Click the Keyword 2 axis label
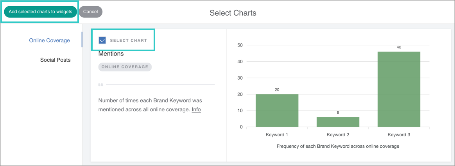 click(x=338, y=135)
